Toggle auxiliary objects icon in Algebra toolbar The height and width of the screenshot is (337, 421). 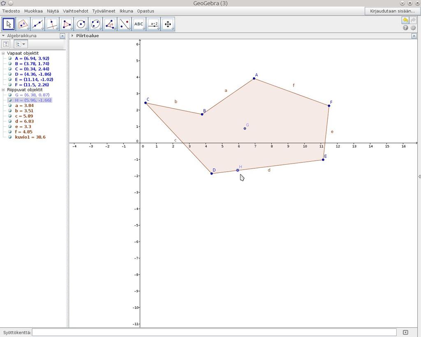[x=6, y=44]
